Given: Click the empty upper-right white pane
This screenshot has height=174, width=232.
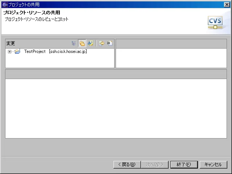Looking at the screenshot, I should [x=171, y=58].
